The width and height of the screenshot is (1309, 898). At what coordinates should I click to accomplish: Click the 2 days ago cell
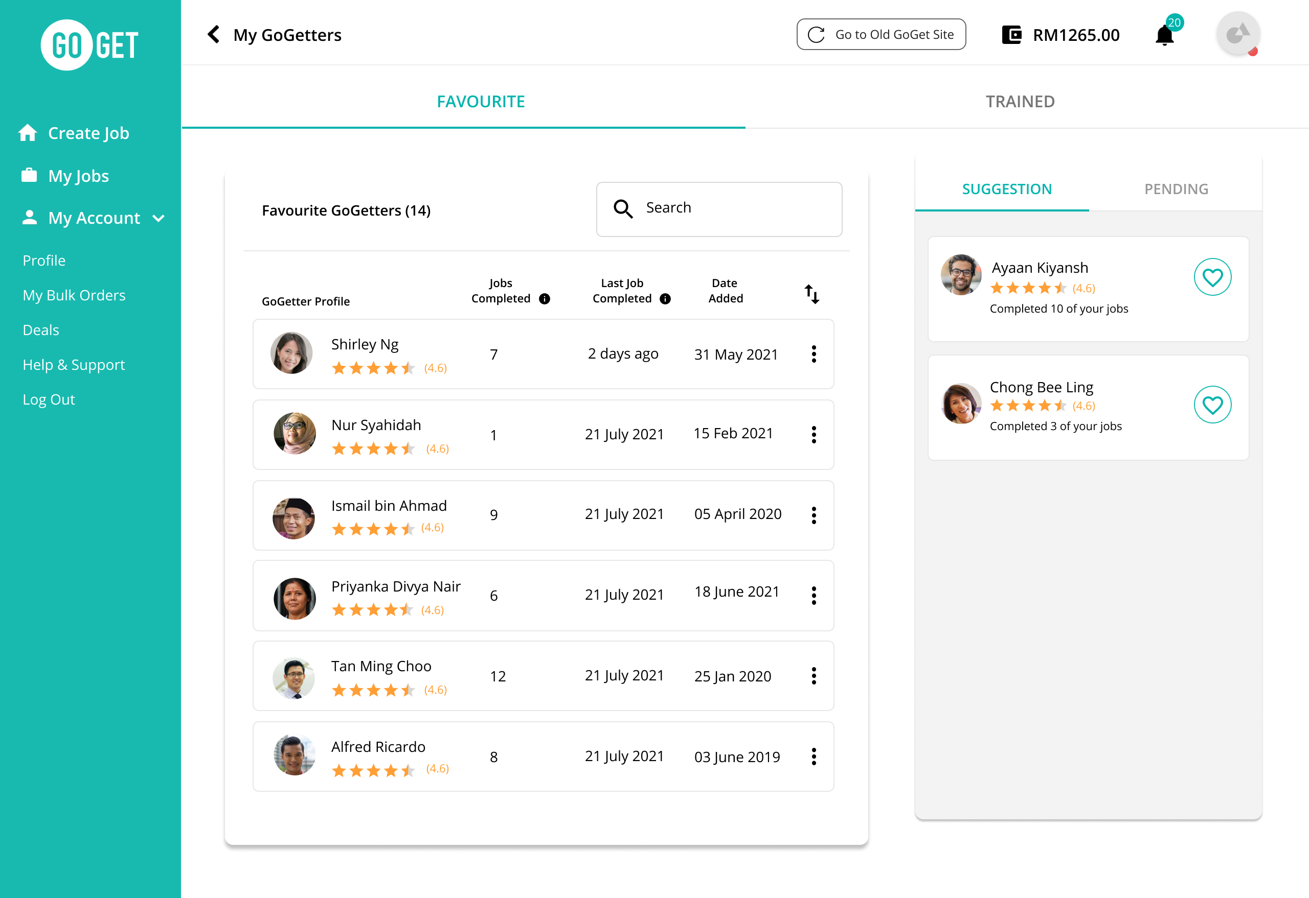tap(623, 354)
